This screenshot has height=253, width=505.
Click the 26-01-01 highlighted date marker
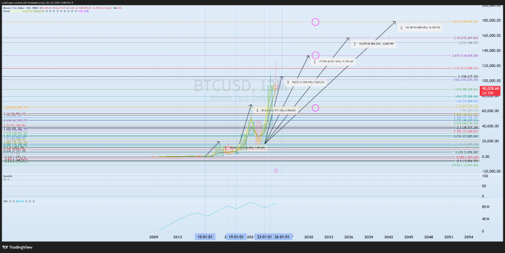click(x=282, y=237)
